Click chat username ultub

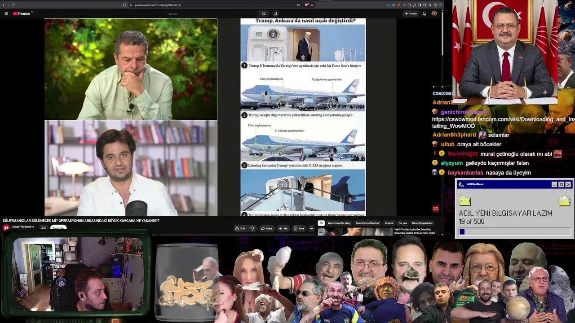pos(447,144)
